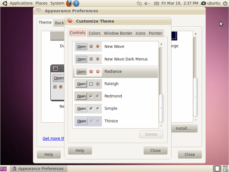229x172 pixels.
Task: Select the Controls tab
Action: tap(77, 33)
